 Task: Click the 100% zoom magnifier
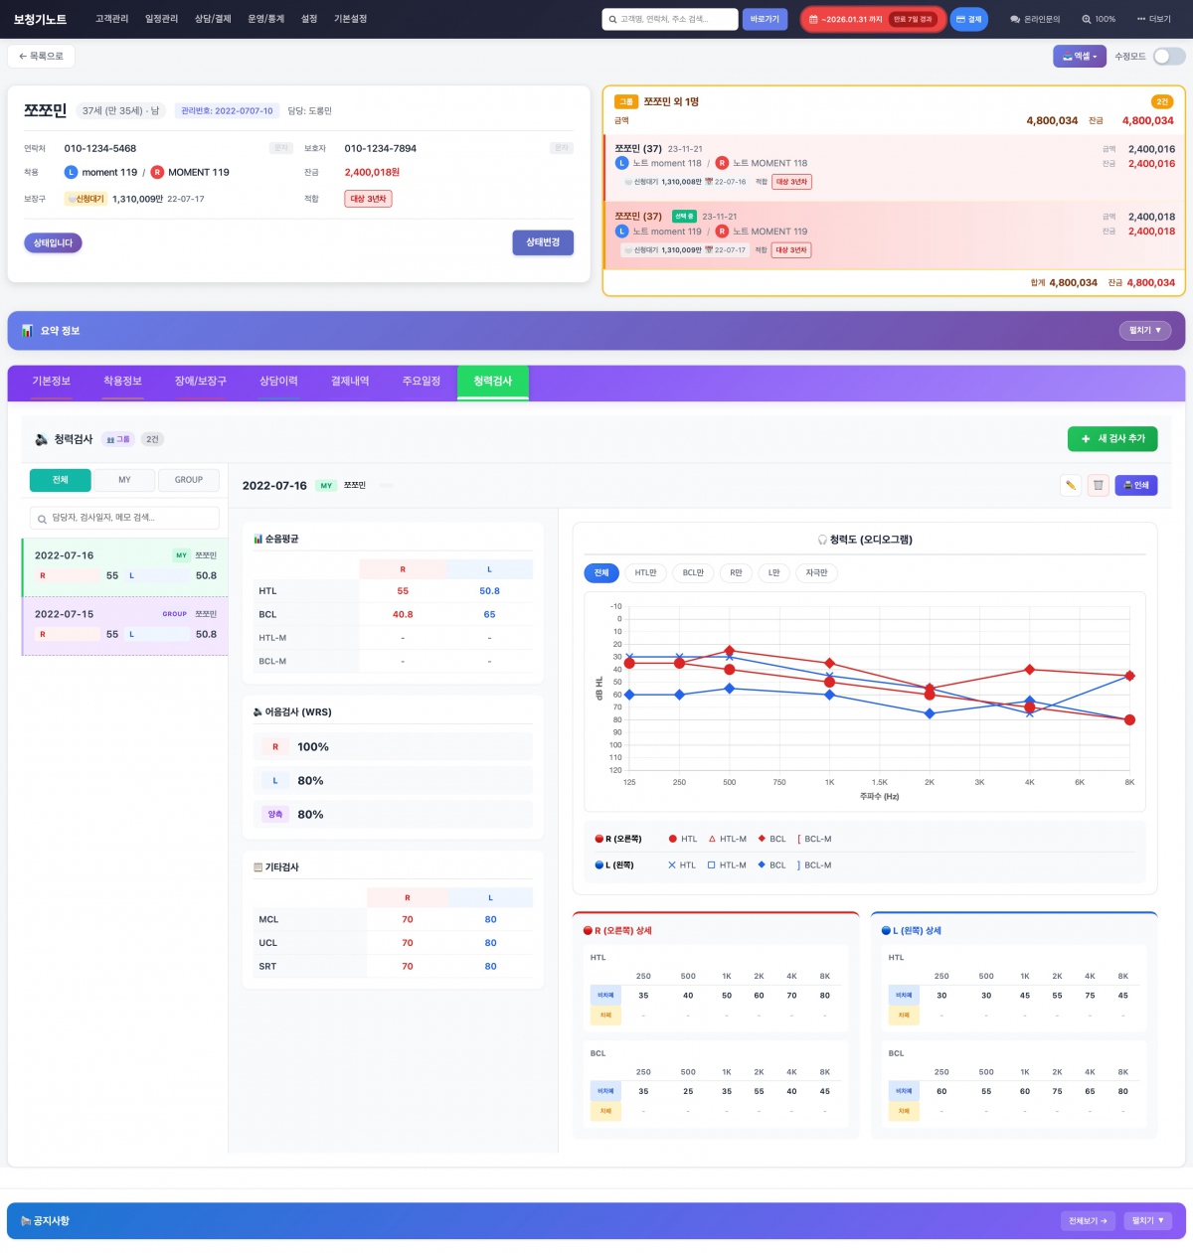point(1099,20)
